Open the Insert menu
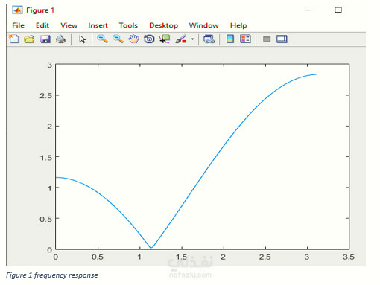The image size is (380, 285). [98, 25]
